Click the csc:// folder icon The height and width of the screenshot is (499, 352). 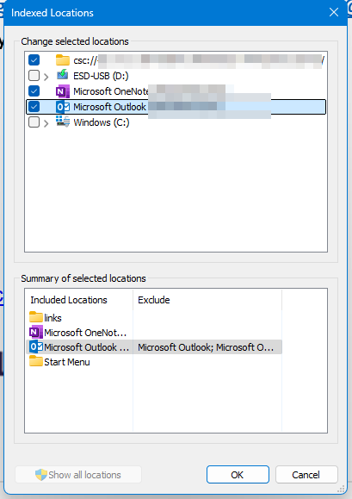[63, 59]
